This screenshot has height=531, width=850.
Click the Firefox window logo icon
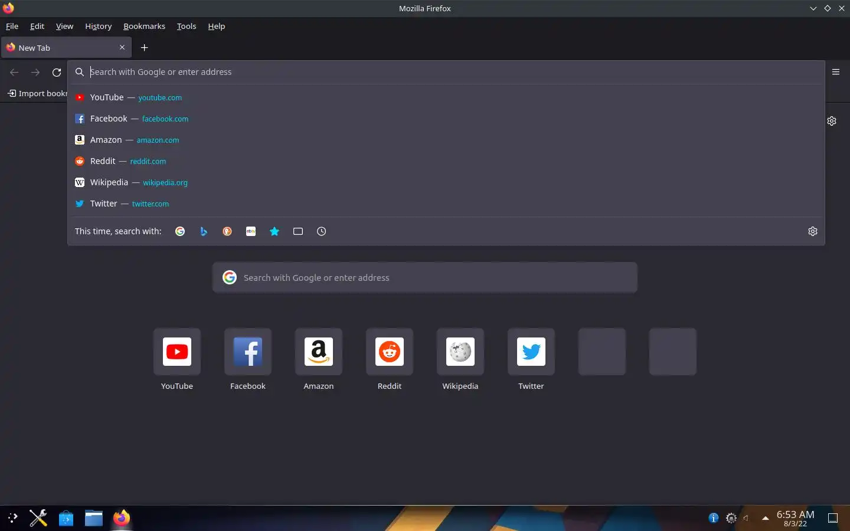point(8,8)
